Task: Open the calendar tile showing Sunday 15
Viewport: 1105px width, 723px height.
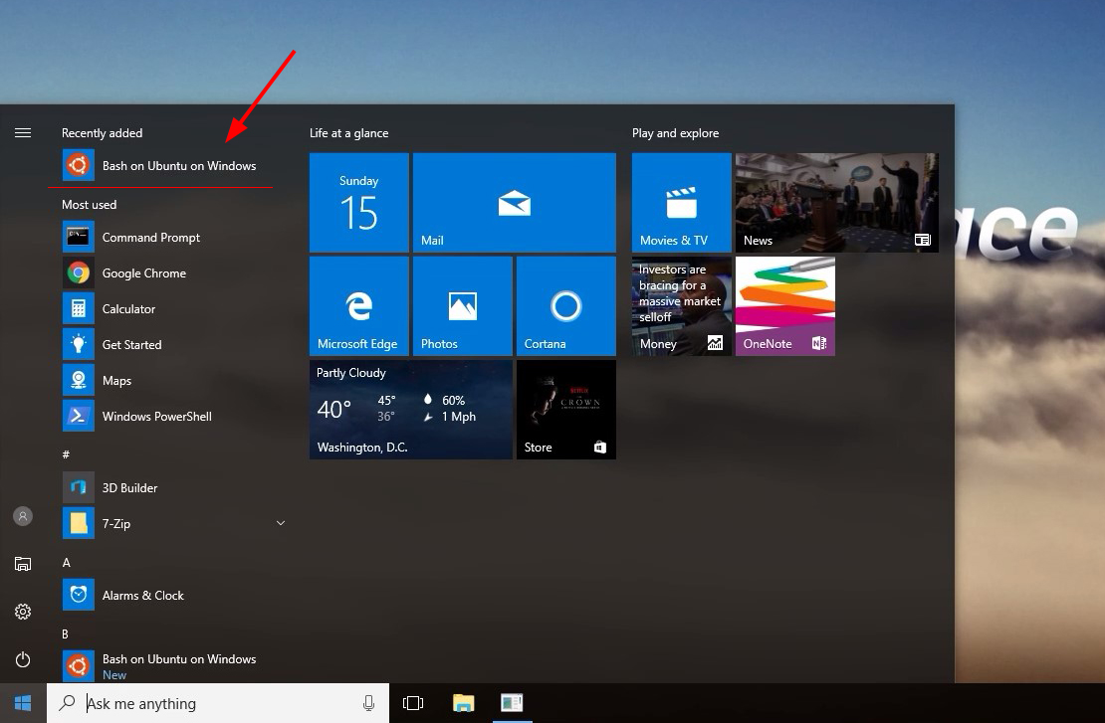Action: point(359,203)
